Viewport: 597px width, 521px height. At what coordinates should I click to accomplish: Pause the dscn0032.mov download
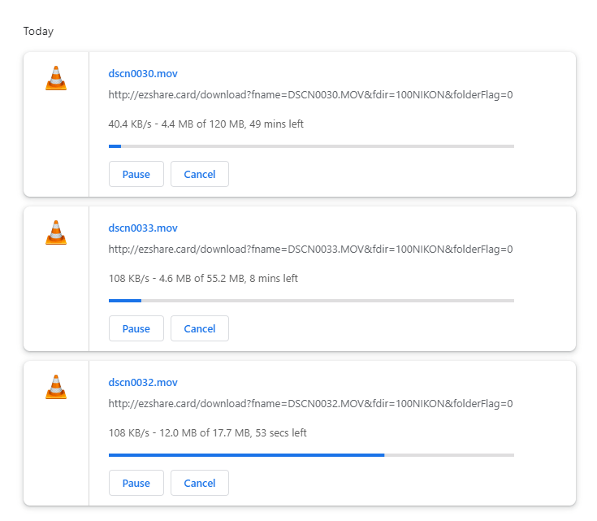136,483
